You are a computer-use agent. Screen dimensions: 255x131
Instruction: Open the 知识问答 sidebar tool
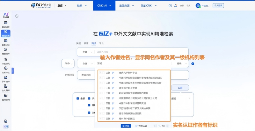point(6,24)
